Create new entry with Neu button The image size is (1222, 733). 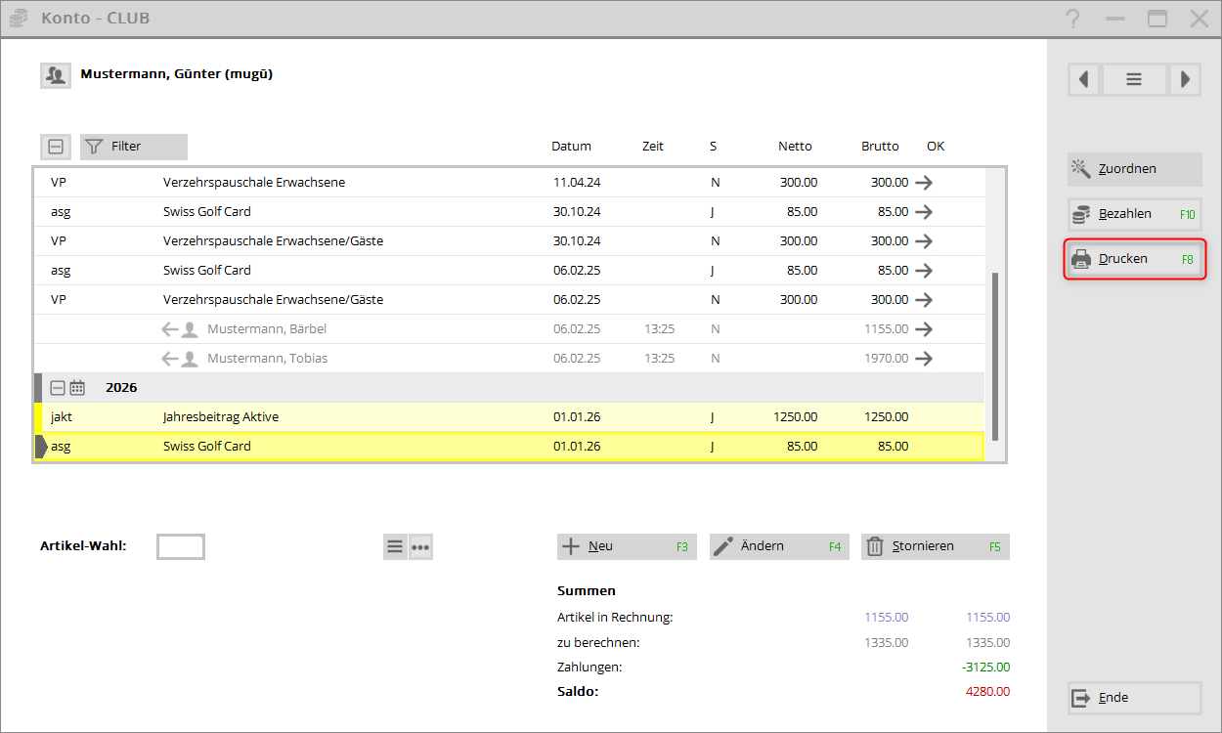tap(626, 546)
